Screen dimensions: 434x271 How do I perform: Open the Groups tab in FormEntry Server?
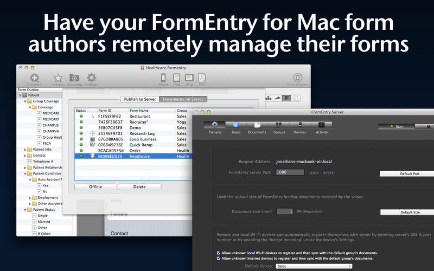click(279, 125)
